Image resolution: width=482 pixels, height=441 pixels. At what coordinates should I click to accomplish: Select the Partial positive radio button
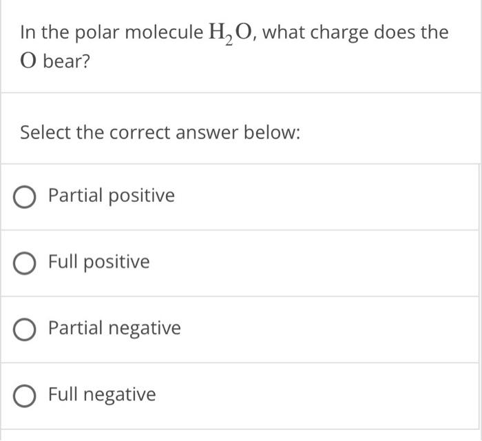[25, 196]
